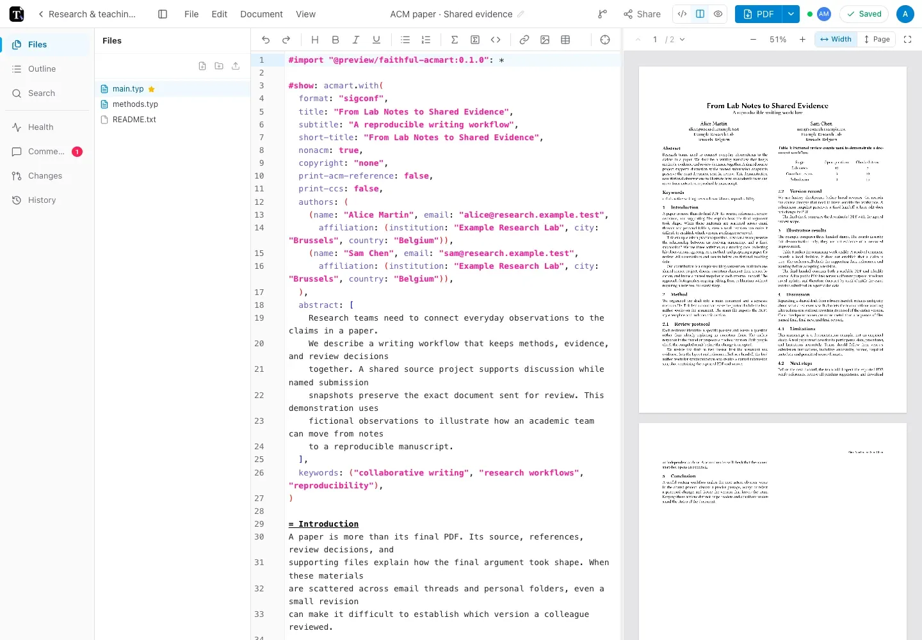Screen dimensions: 922x640
Task: Switch to preview-only eye view
Action: tap(718, 14)
